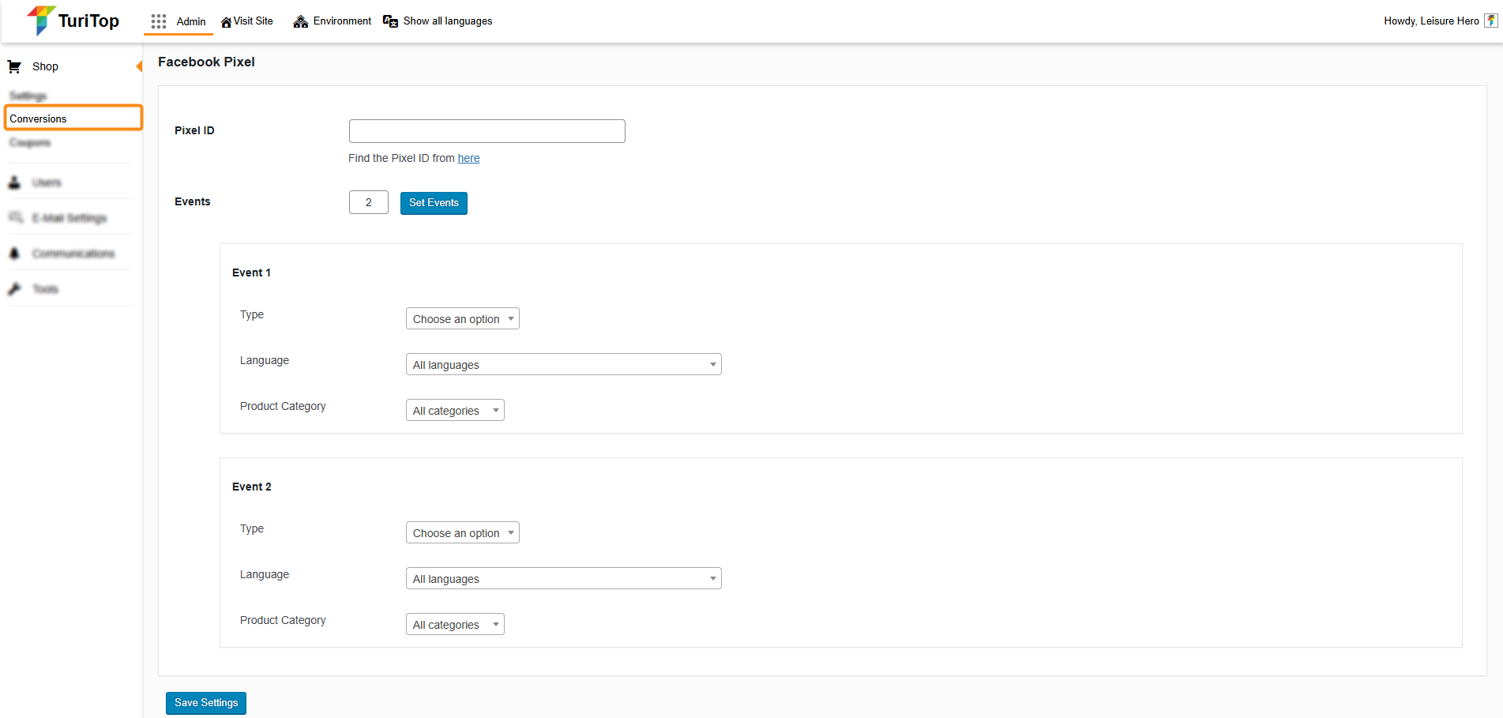Click the Environment icon in top bar

tap(300, 21)
